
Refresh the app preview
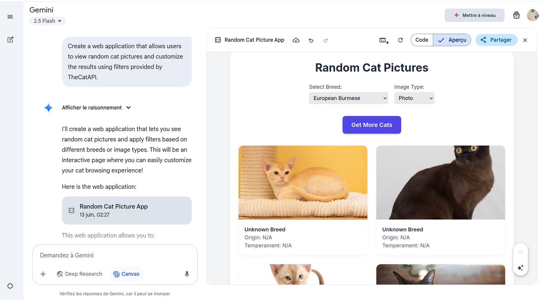[x=400, y=40]
